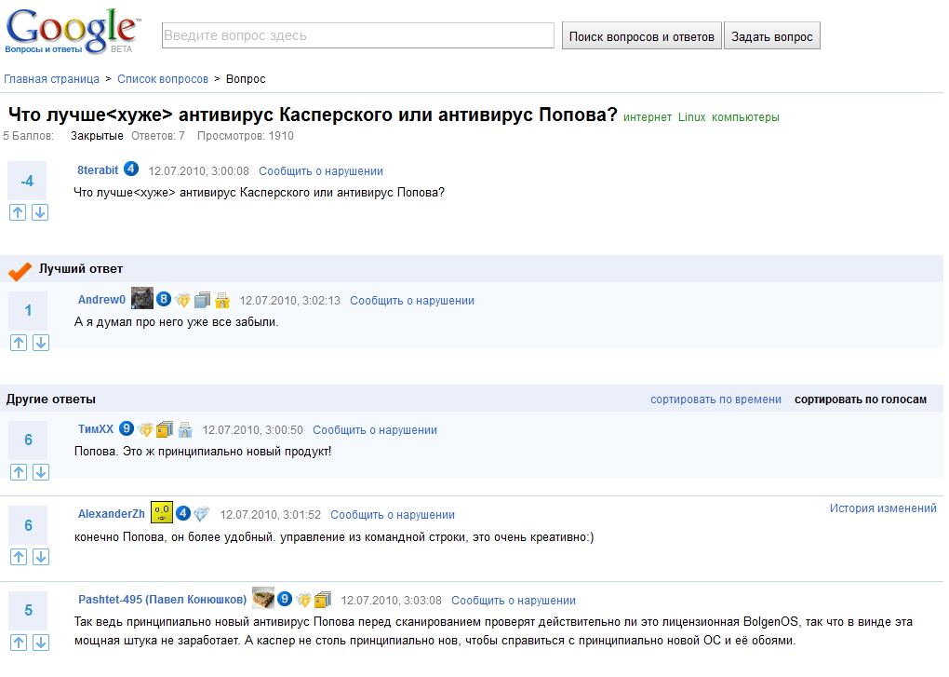Click 'Другие ответы' section header
The image size is (949, 677).
click(x=51, y=399)
